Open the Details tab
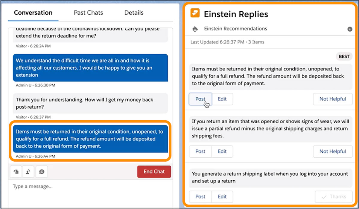This screenshot has width=359, height=209. 134,13
